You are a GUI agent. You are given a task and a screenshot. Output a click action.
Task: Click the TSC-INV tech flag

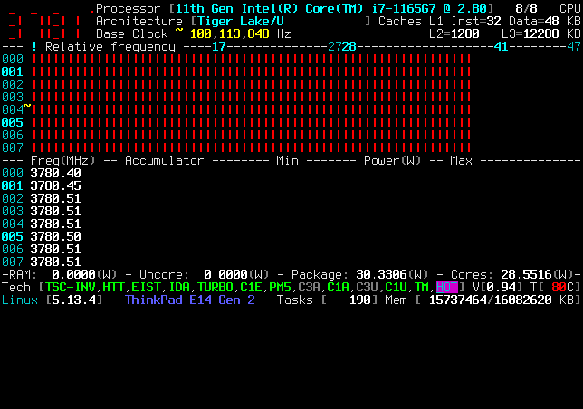pyautogui.click(x=71, y=288)
